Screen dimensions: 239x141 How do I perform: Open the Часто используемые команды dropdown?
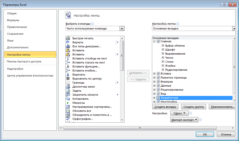(x=122, y=28)
